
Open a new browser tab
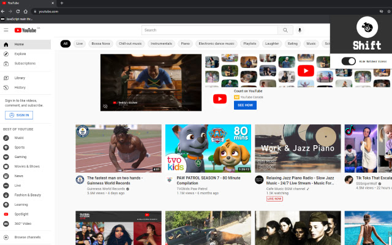(x=61, y=3)
